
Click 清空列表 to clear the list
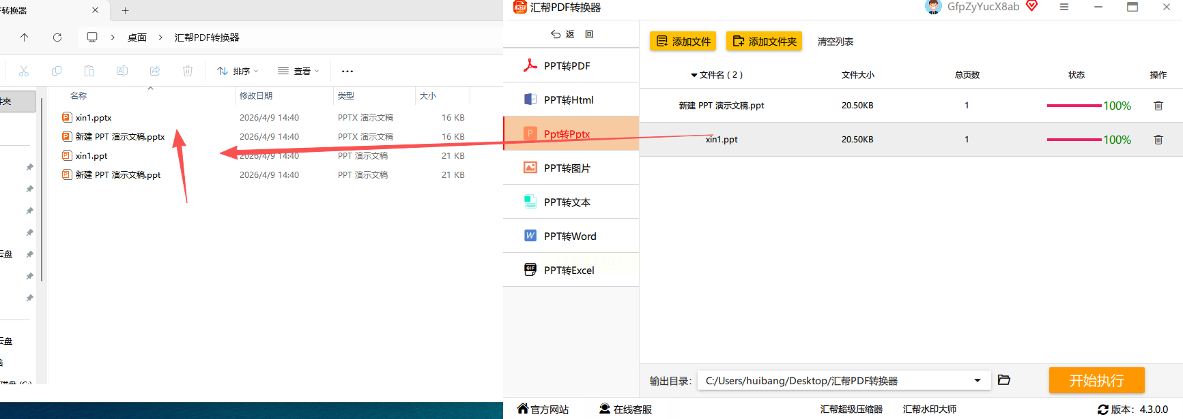tap(836, 42)
